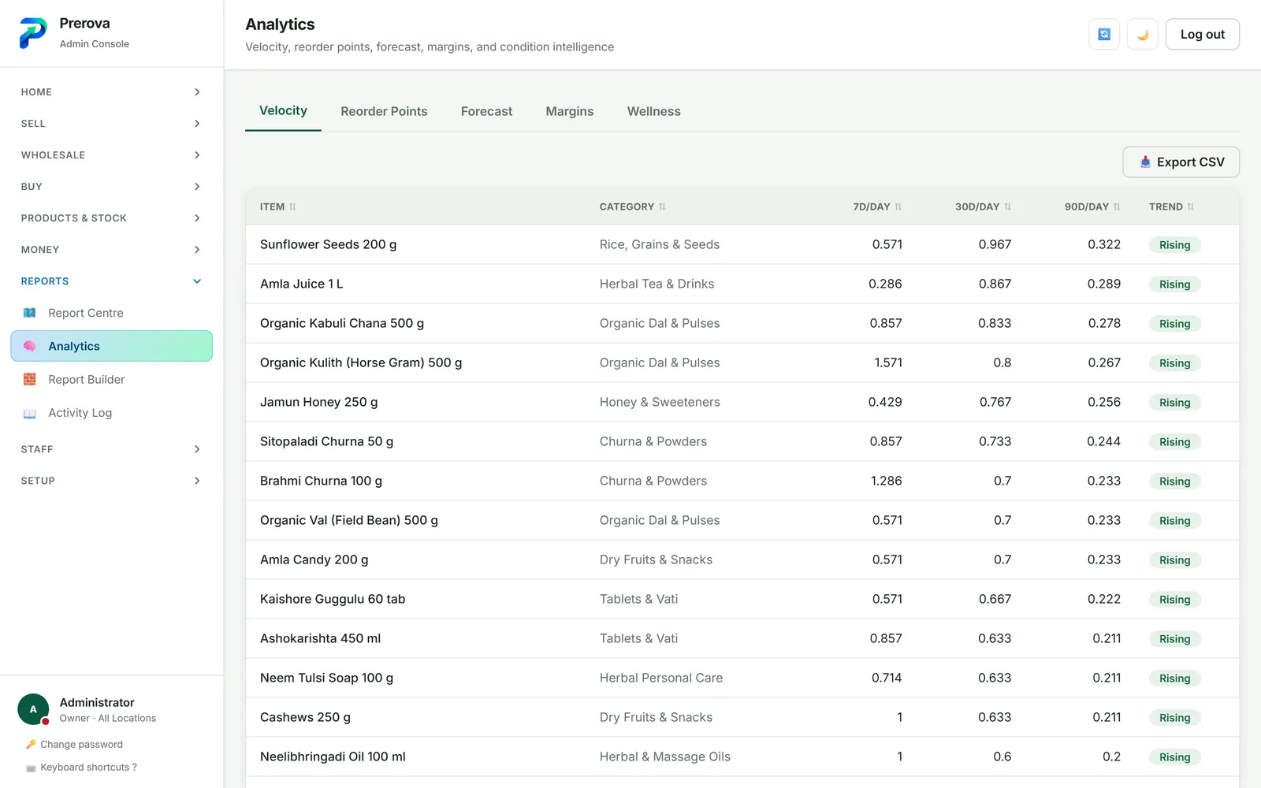
Task: Open the Margins tab
Action: [x=570, y=111]
